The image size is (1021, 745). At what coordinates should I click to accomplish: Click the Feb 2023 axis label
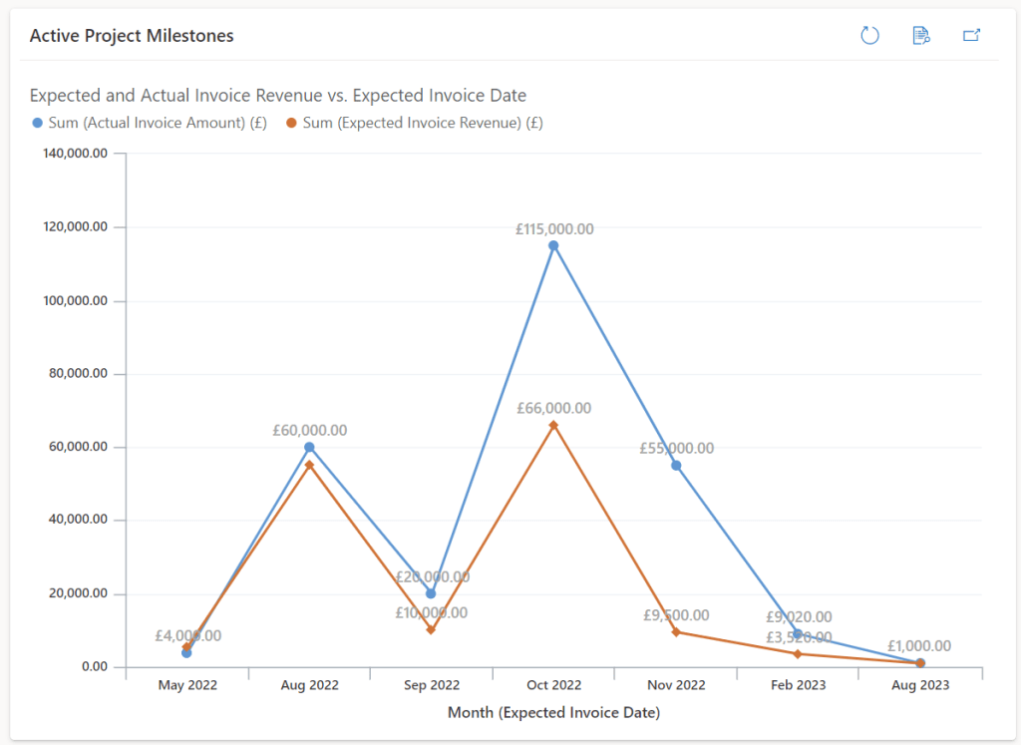pyautogui.click(x=798, y=685)
